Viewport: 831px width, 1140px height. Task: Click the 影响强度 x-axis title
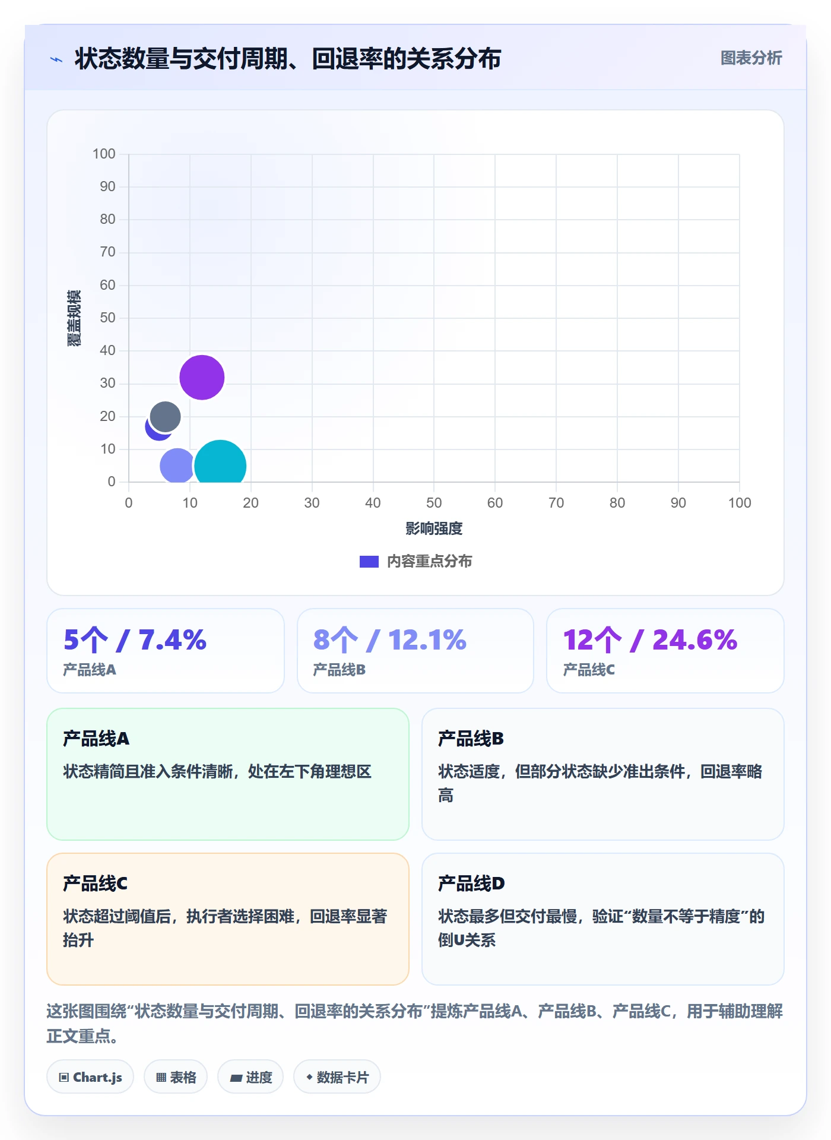point(434,528)
